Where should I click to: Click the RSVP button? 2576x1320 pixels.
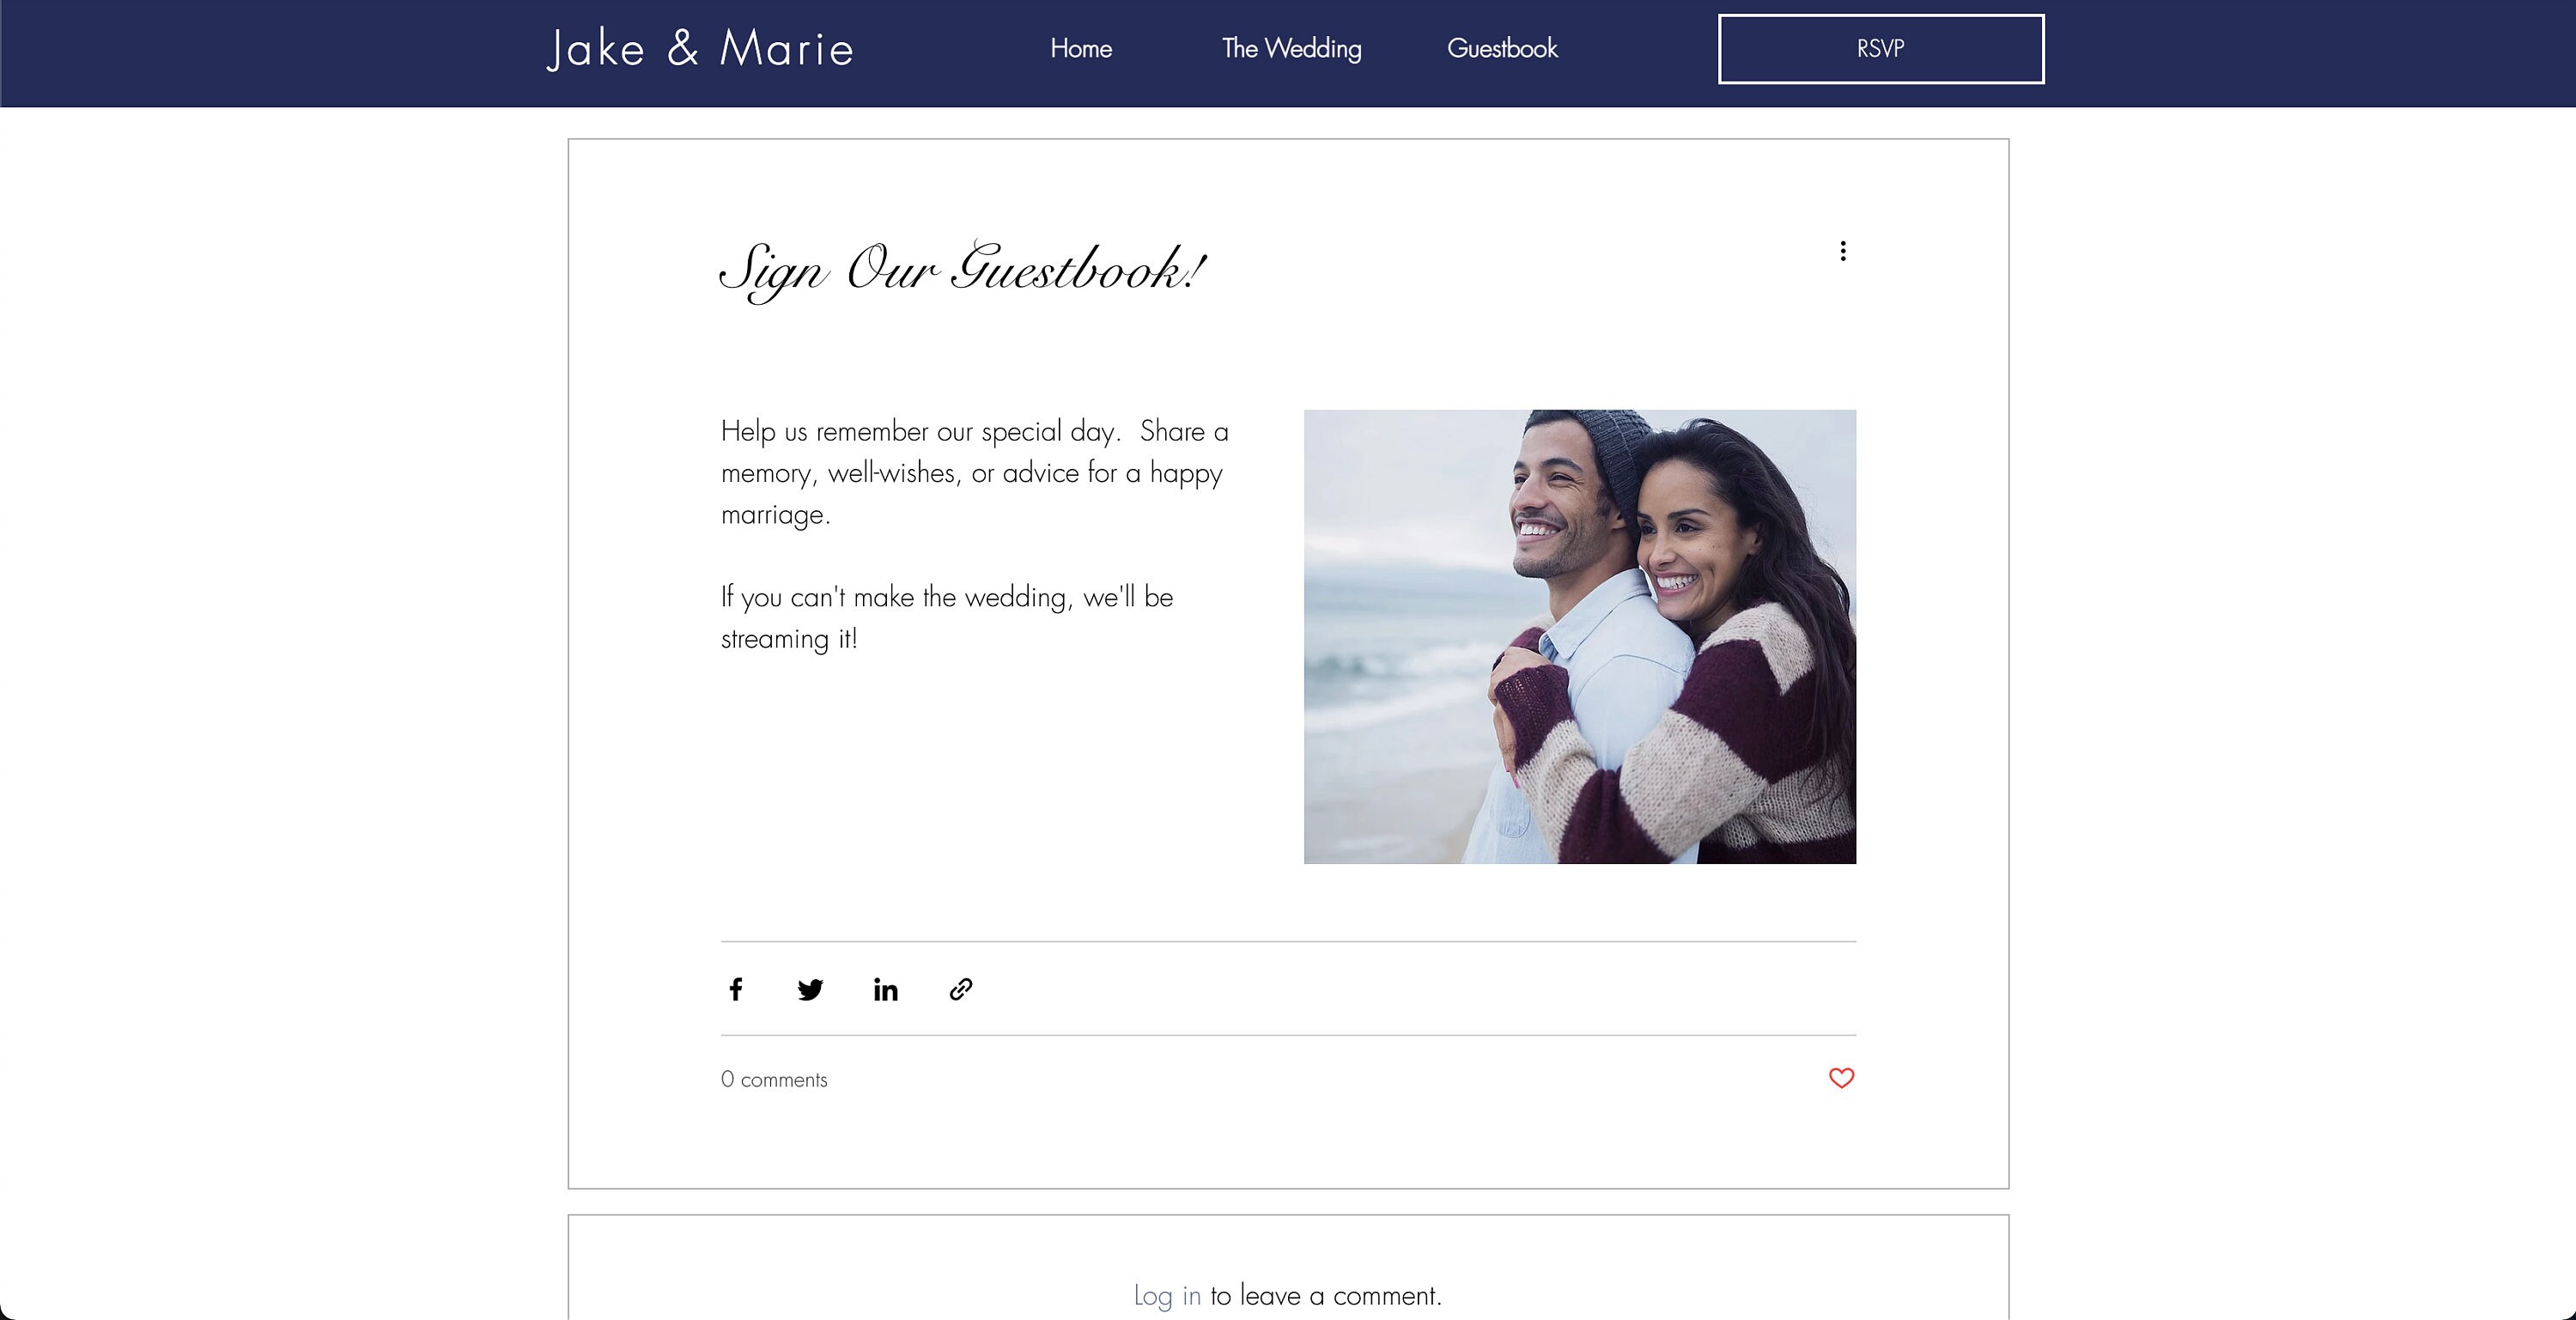coord(1880,47)
